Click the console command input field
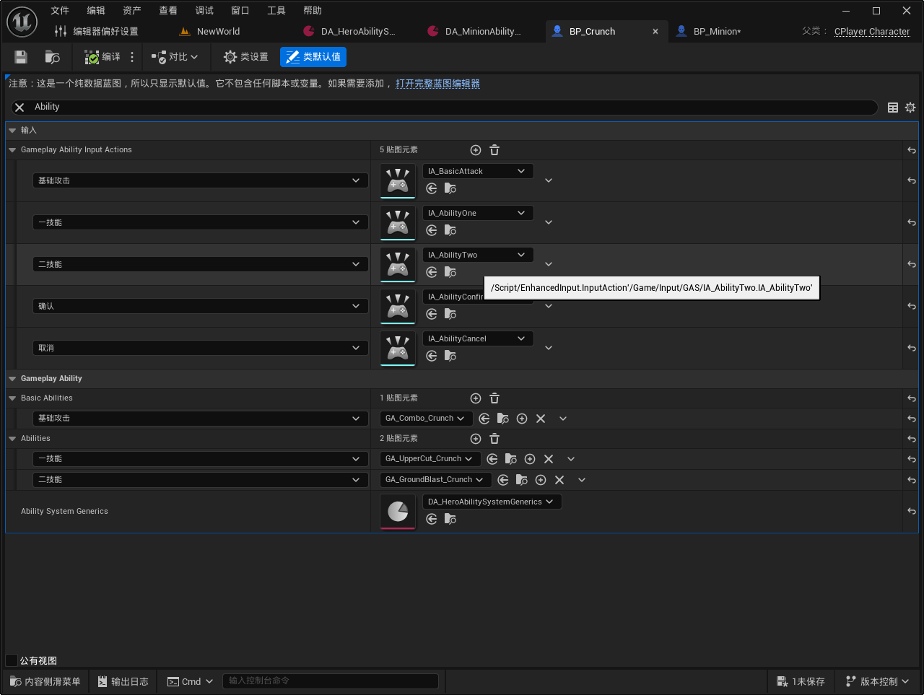Image resolution: width=924 pixels, height=695 pixels. 331,681
